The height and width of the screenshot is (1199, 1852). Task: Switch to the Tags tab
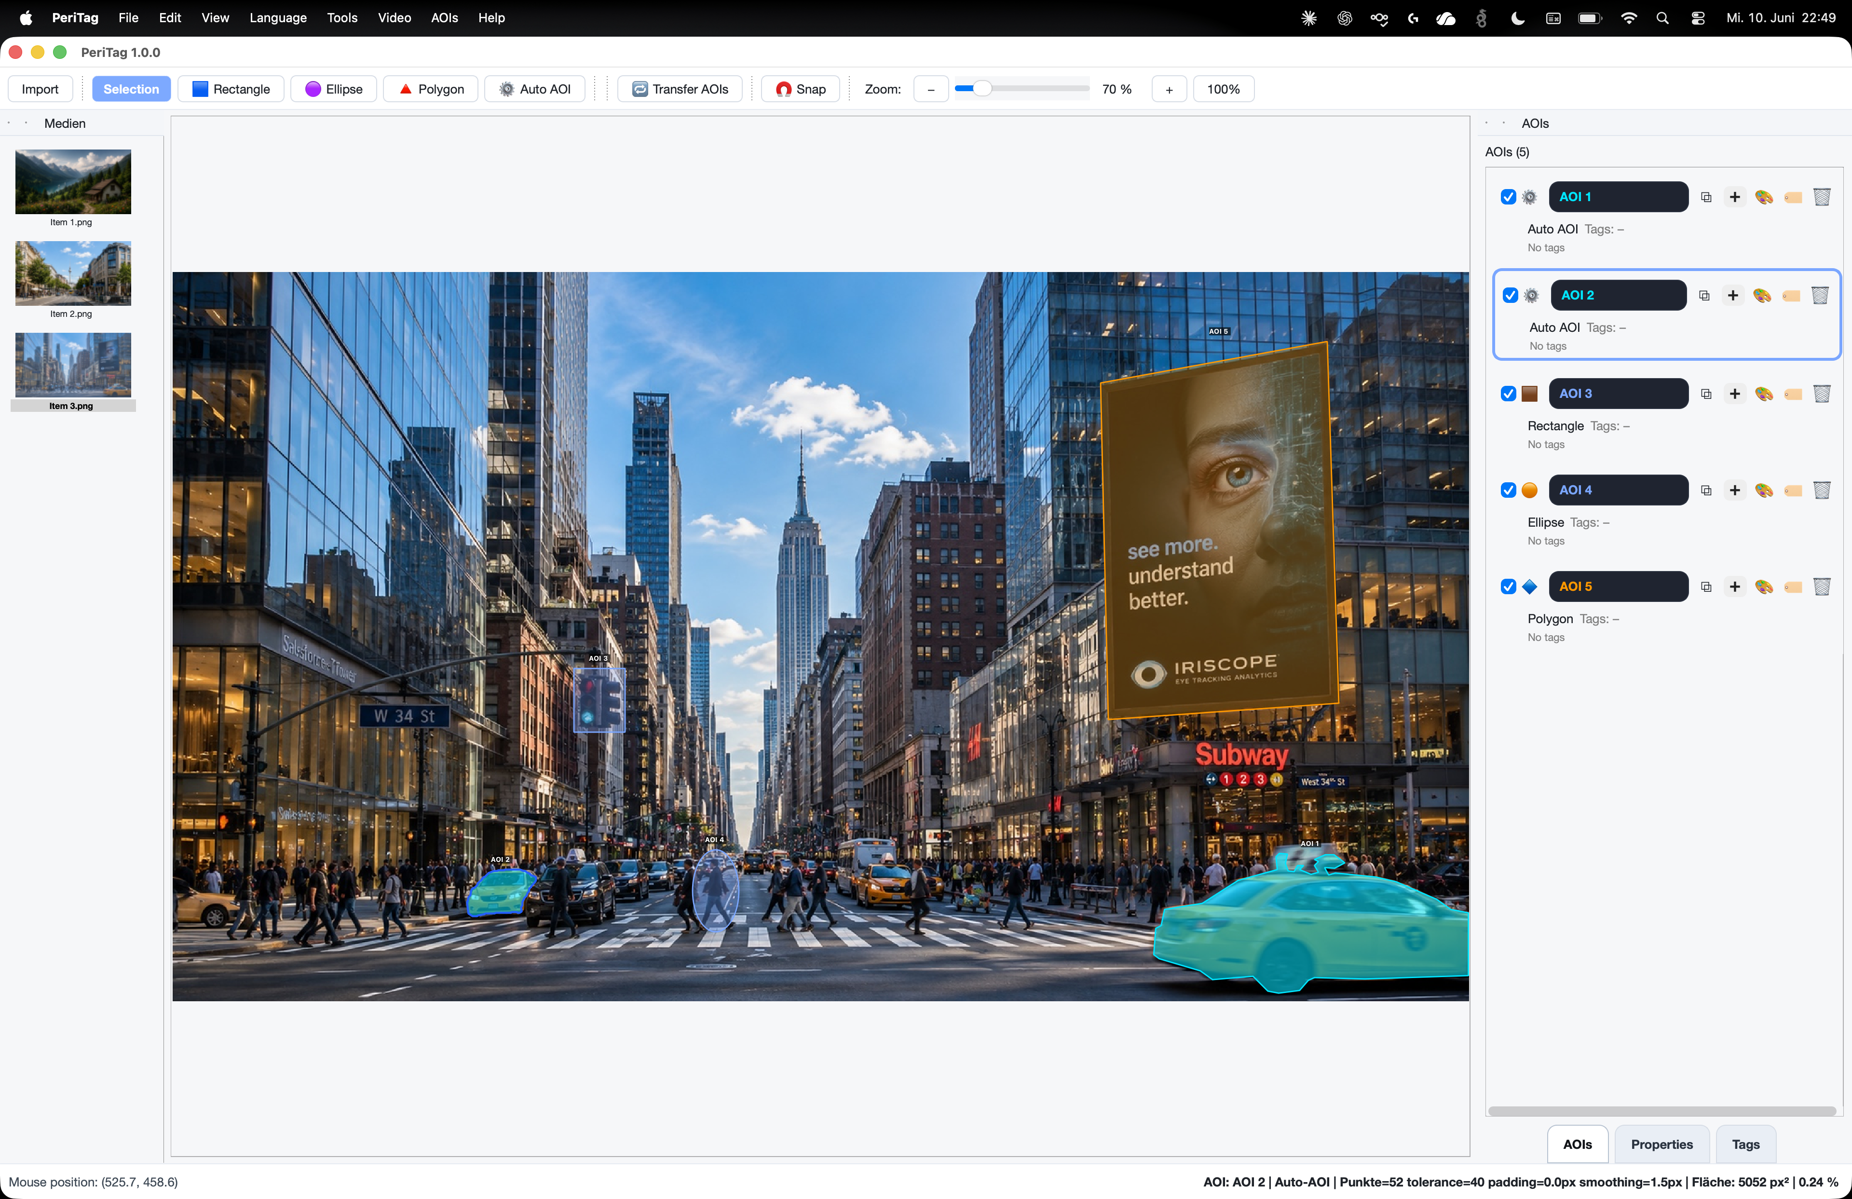point(1745,1144)
